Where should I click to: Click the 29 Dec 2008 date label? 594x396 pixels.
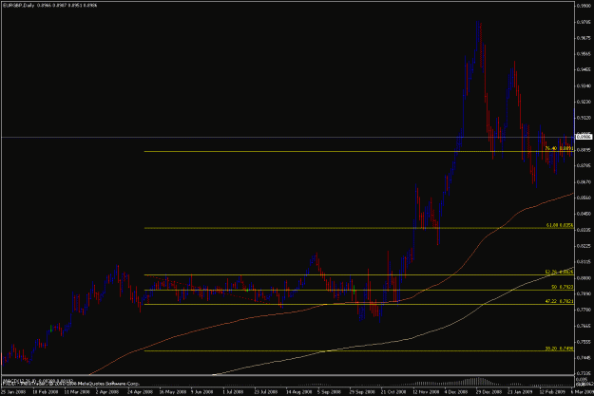[x=489, y=392]
